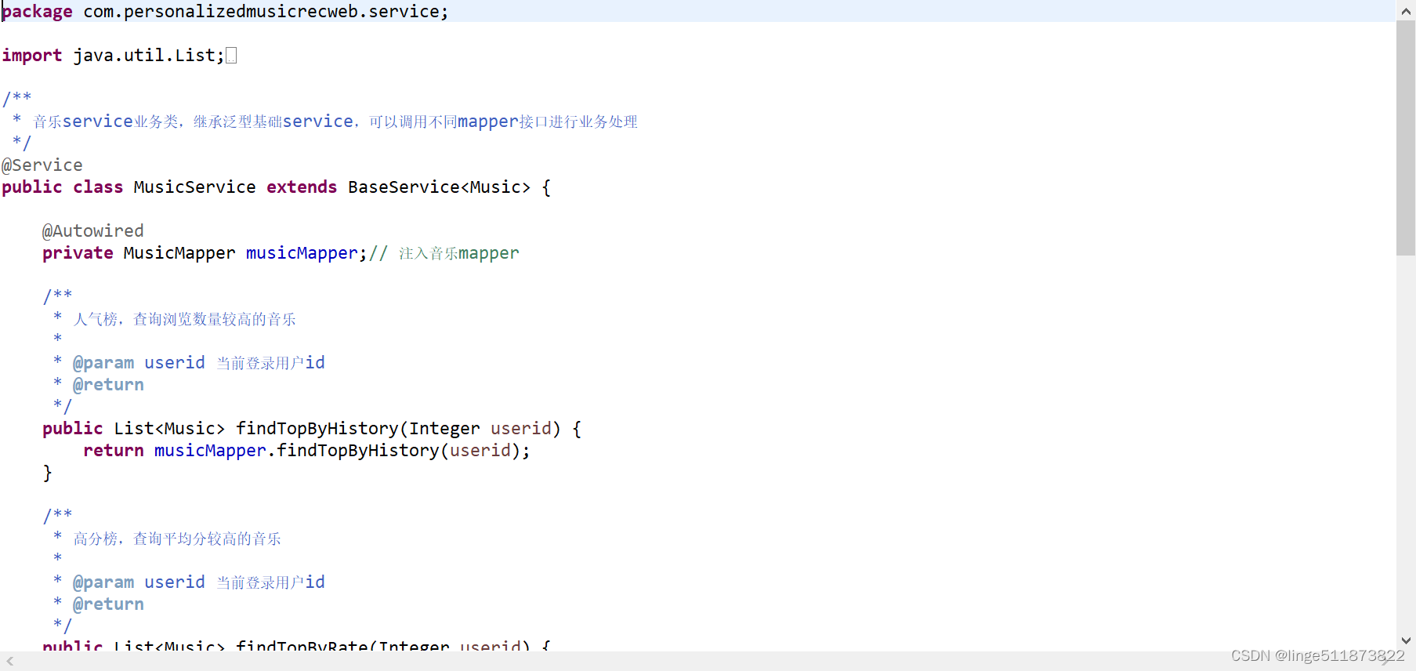1416x671 pixels.
Task: Expand the folded imports marker after List;
Action: (x=231, y=56)
